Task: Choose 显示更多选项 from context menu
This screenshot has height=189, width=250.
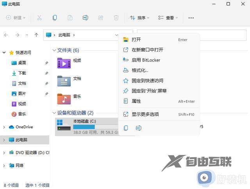Action: pyautogui.click(x=159, y=114)
